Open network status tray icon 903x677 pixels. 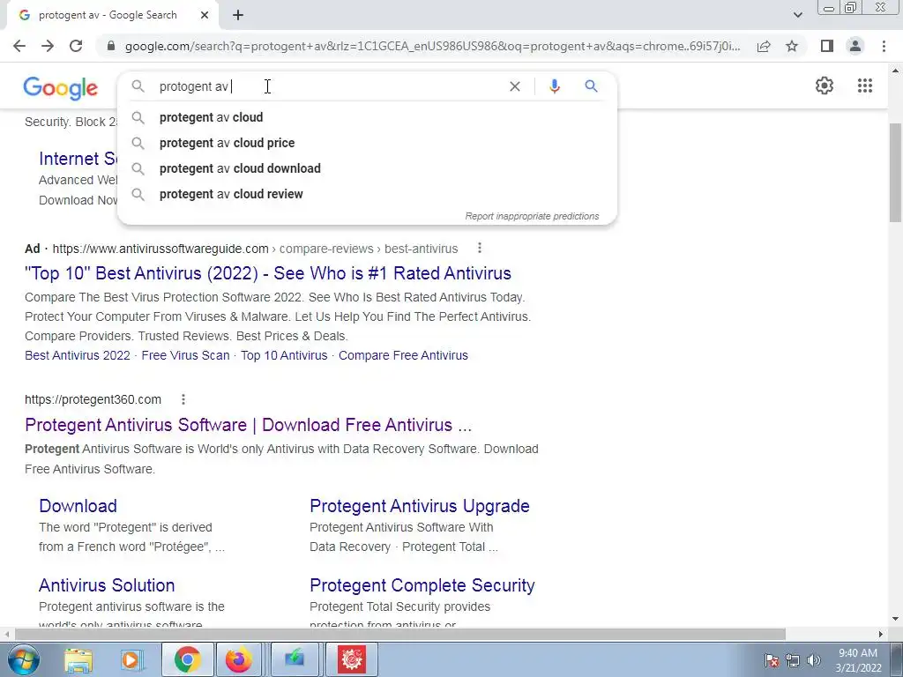793,660
